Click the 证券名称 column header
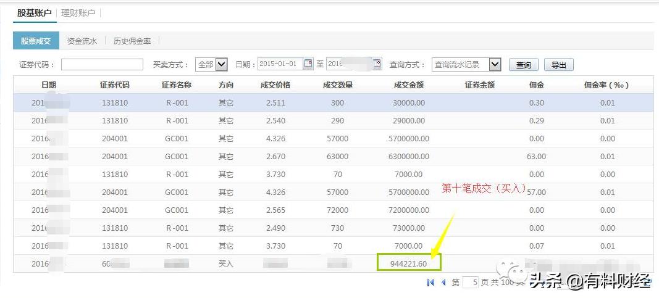The height and width of the screenshot is (298, 659). [x=177, y=85]
